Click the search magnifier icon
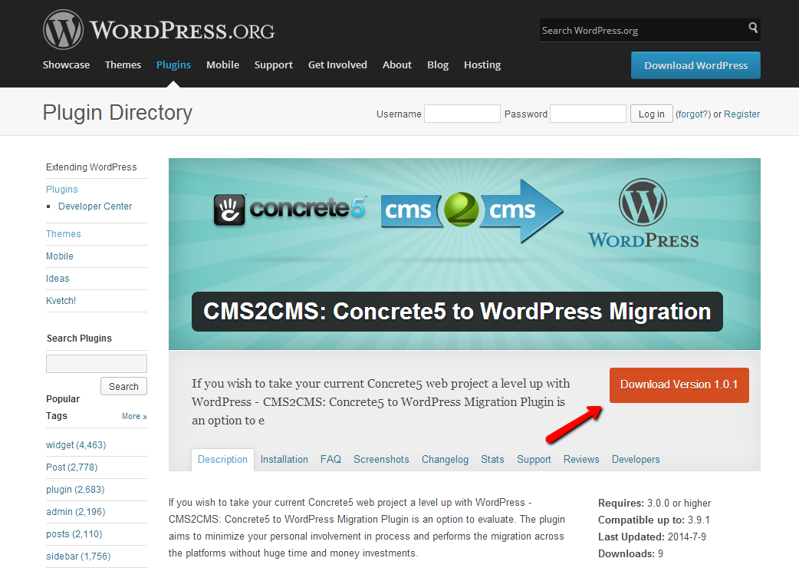 753,28
